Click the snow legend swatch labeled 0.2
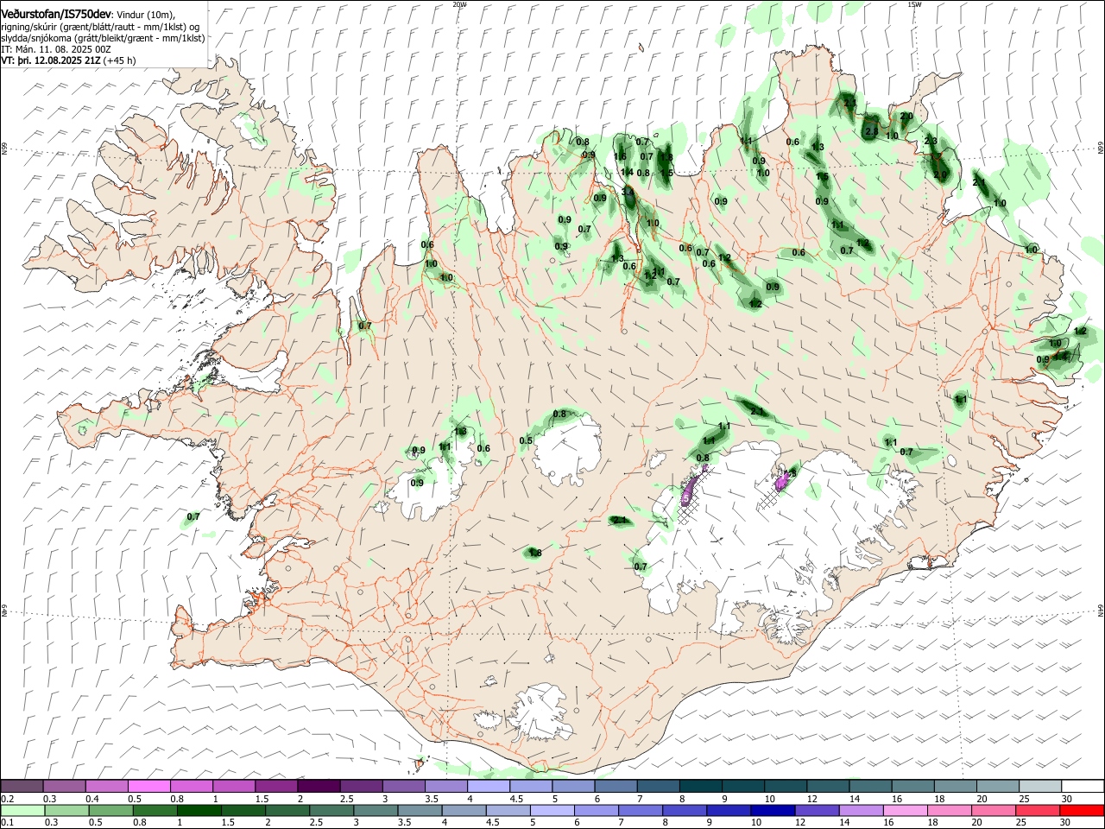Viewport: 1105px width, 829px height. coord(22,787)
